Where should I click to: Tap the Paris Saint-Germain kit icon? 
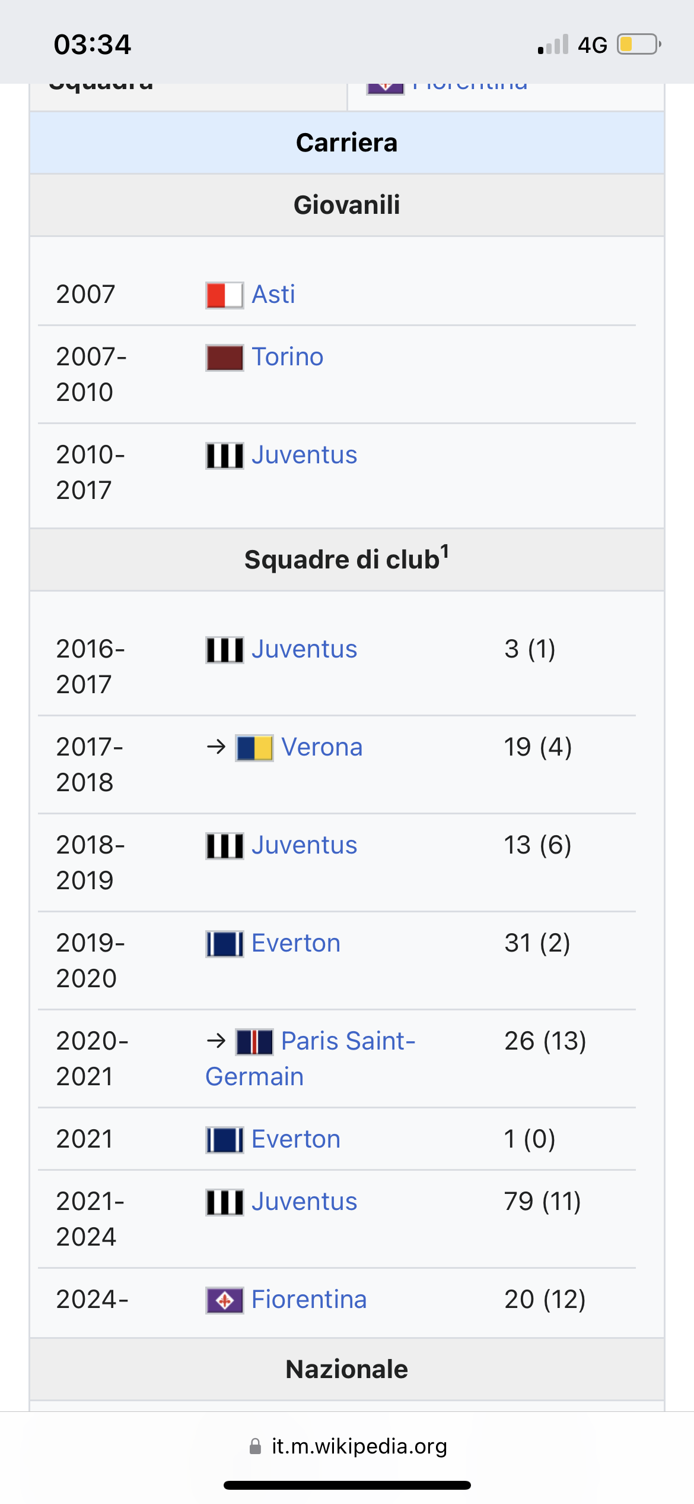click(254, 1042)
